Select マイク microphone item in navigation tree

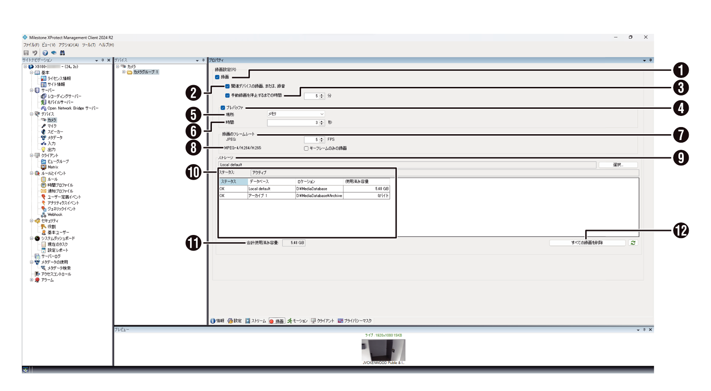[x=52, y=126]
